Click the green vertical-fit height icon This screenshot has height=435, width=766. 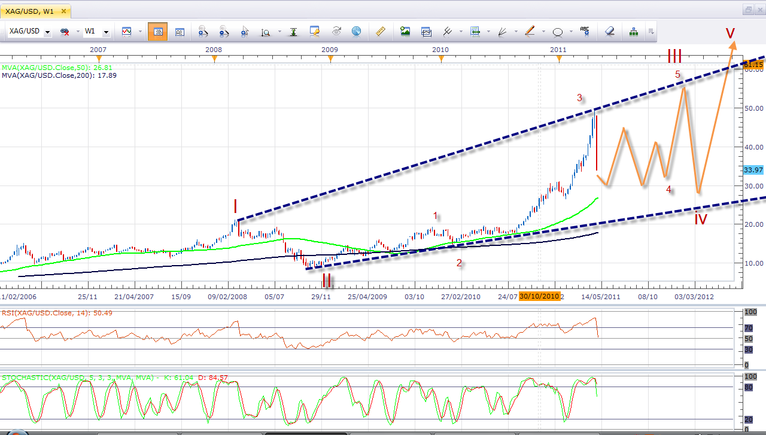tap(293, 32)
